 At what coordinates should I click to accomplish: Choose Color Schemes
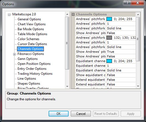[28, 39]
